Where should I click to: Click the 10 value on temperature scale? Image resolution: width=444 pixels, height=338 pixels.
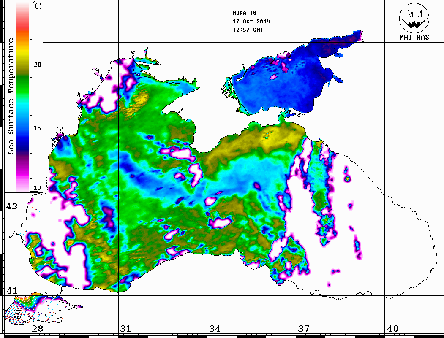tap(37, 188)
